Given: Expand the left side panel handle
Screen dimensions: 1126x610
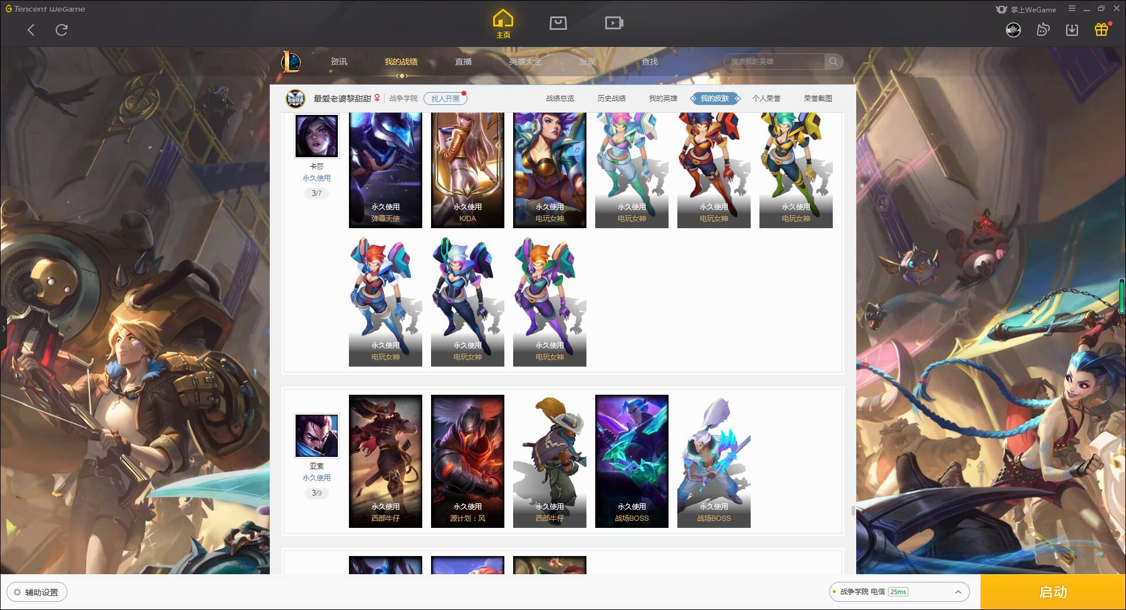Looking at the screenshot, I should click(x=3, y=328).
